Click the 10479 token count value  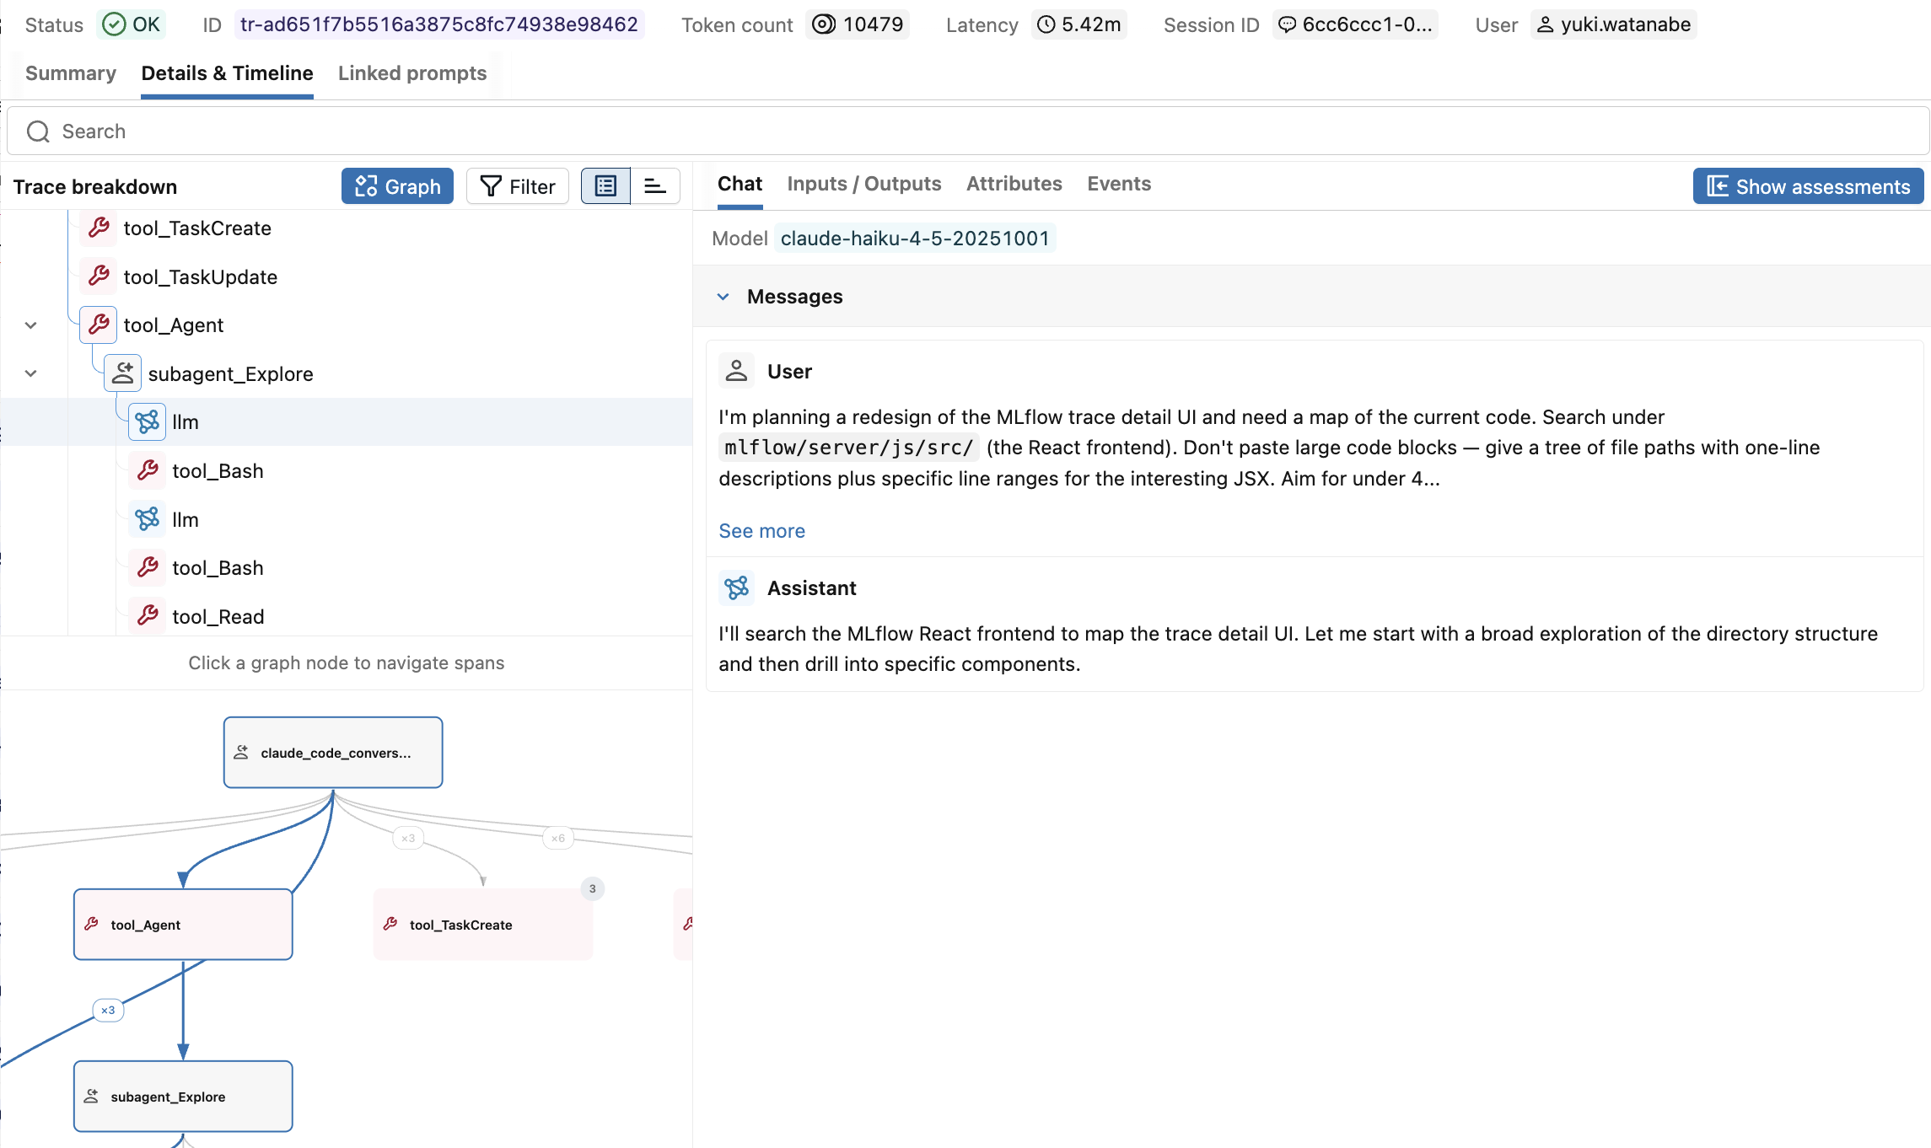click(x=874, y=24)
